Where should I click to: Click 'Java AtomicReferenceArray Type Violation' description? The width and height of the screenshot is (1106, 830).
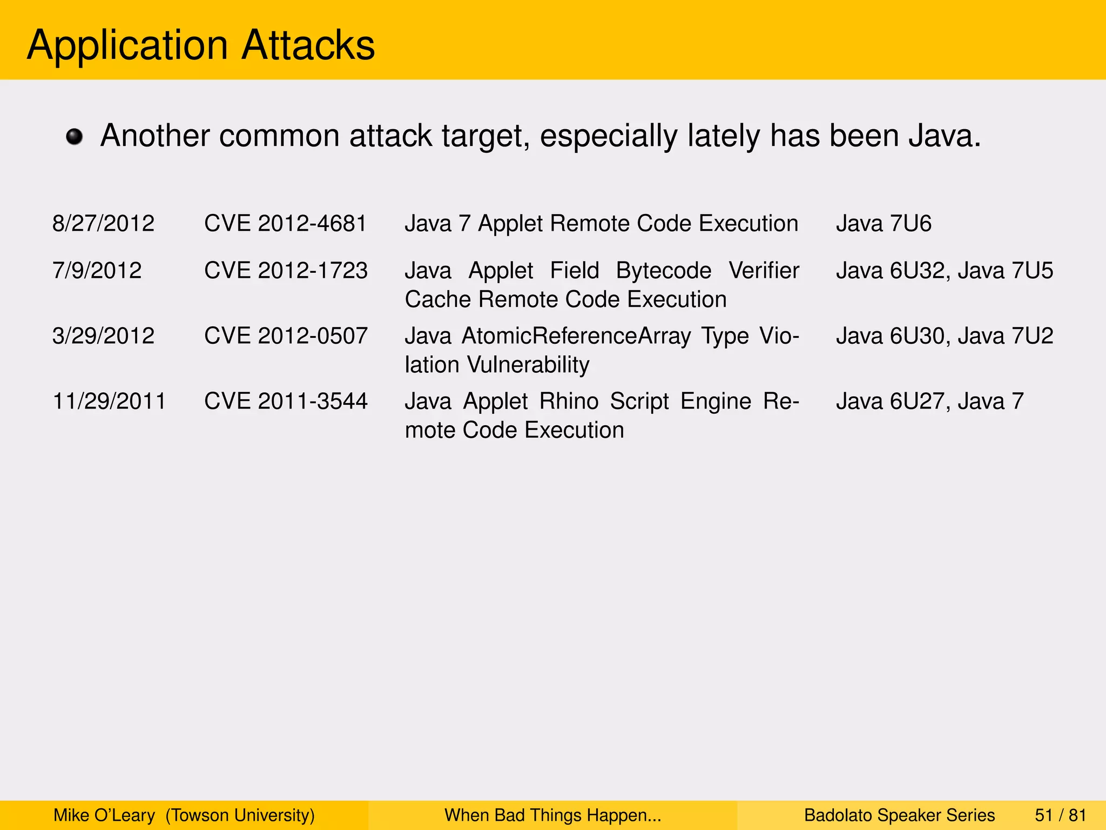(x=602, y=350)
